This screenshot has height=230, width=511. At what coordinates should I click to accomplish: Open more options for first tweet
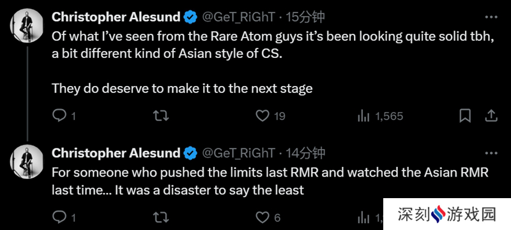491,17
